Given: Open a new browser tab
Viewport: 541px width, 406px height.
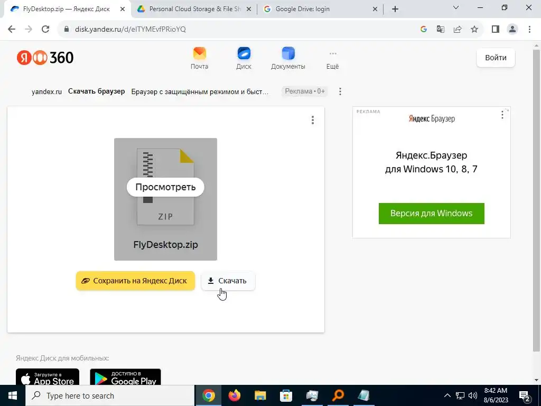Looking at the screenshot, I should (x=395, y=10).
